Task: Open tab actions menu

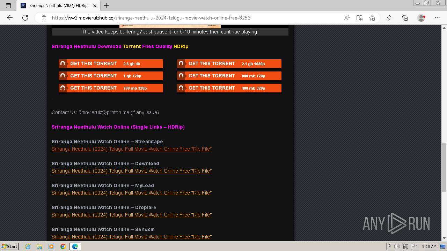Action: pyautogui.click(x=8, y=6)
